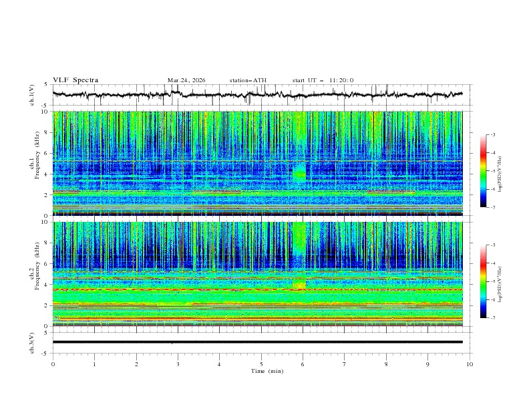Click the "start UT = 11:20:0" text
The width and height of the screenshot is (529, 409).
323,80
